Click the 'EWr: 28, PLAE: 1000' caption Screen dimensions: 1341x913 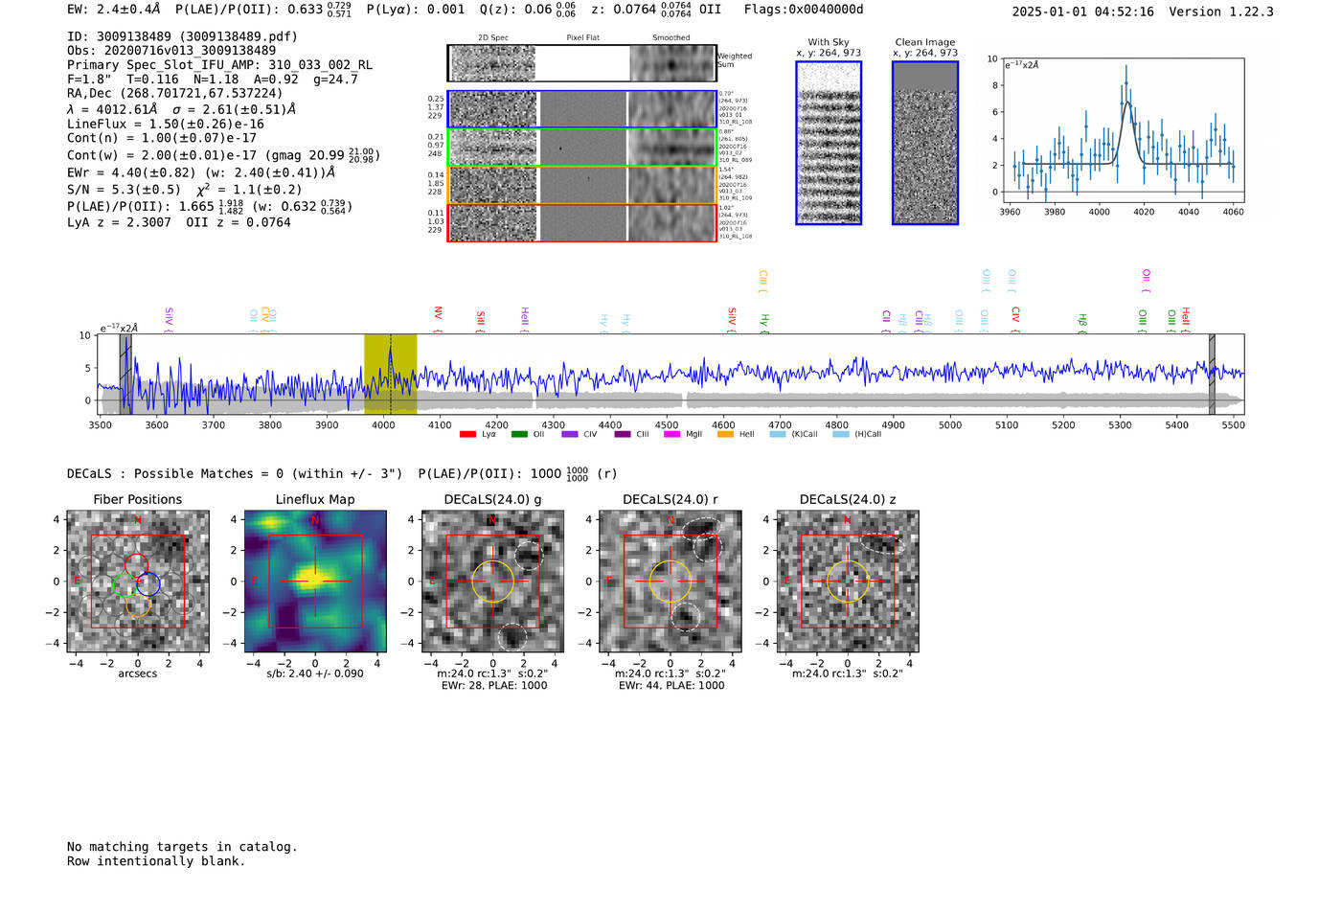(x=492, y=686)
